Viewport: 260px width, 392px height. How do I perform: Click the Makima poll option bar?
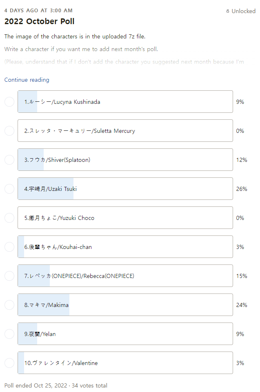(125, 305)
